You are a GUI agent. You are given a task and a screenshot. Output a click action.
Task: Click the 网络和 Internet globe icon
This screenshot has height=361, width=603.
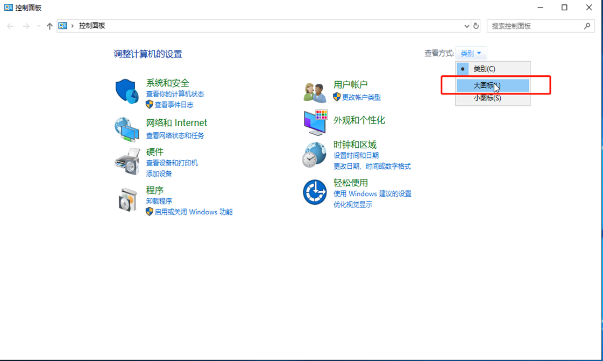(x=127, y=129)
